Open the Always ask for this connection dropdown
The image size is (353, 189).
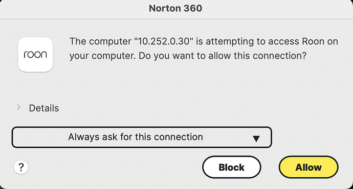click(142, 137)
